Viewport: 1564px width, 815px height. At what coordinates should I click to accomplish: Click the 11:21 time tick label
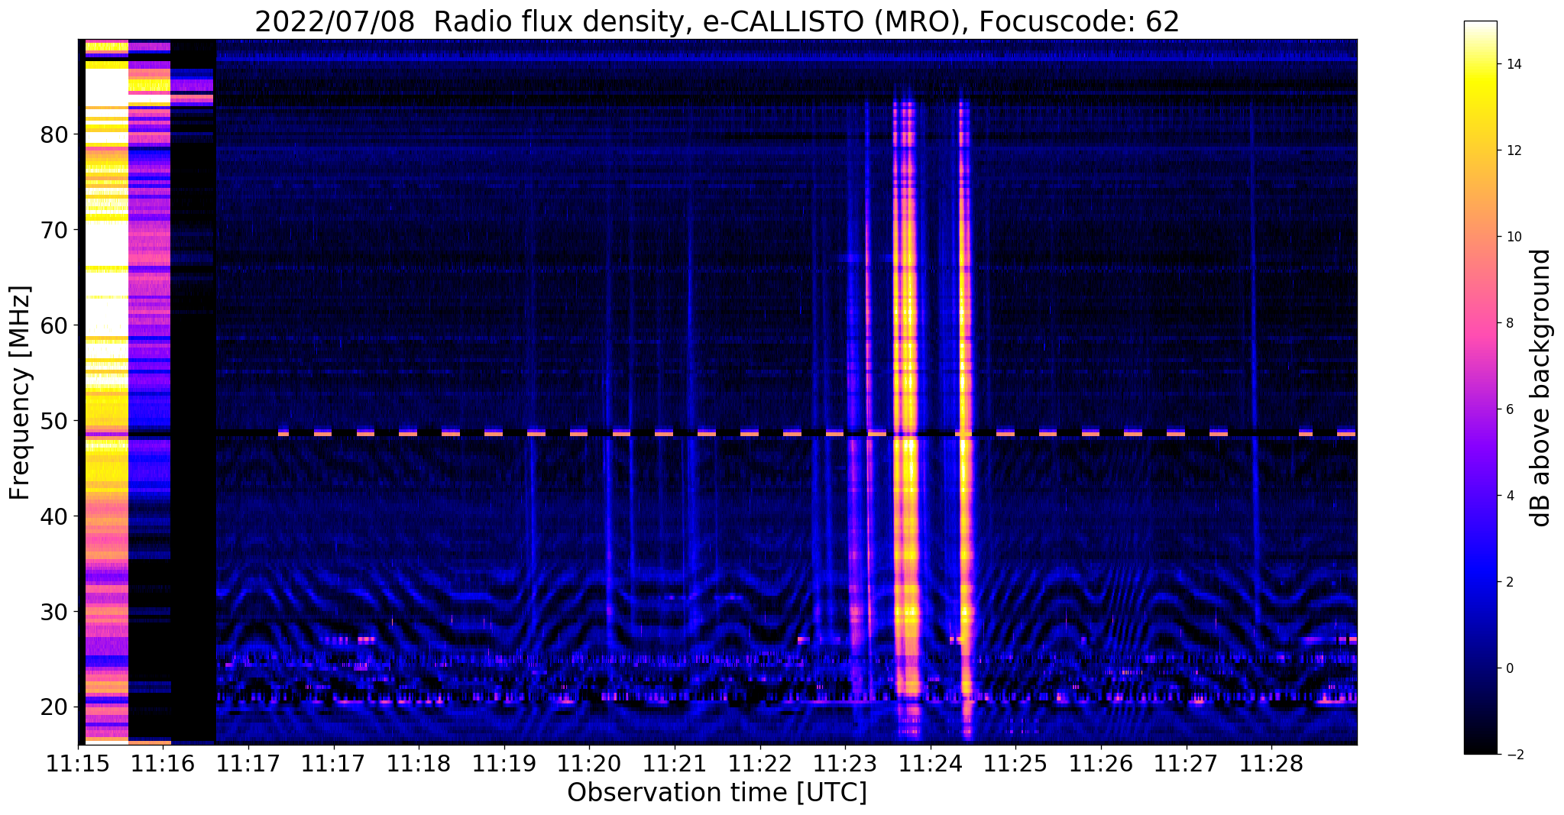[x=675, y=764]
